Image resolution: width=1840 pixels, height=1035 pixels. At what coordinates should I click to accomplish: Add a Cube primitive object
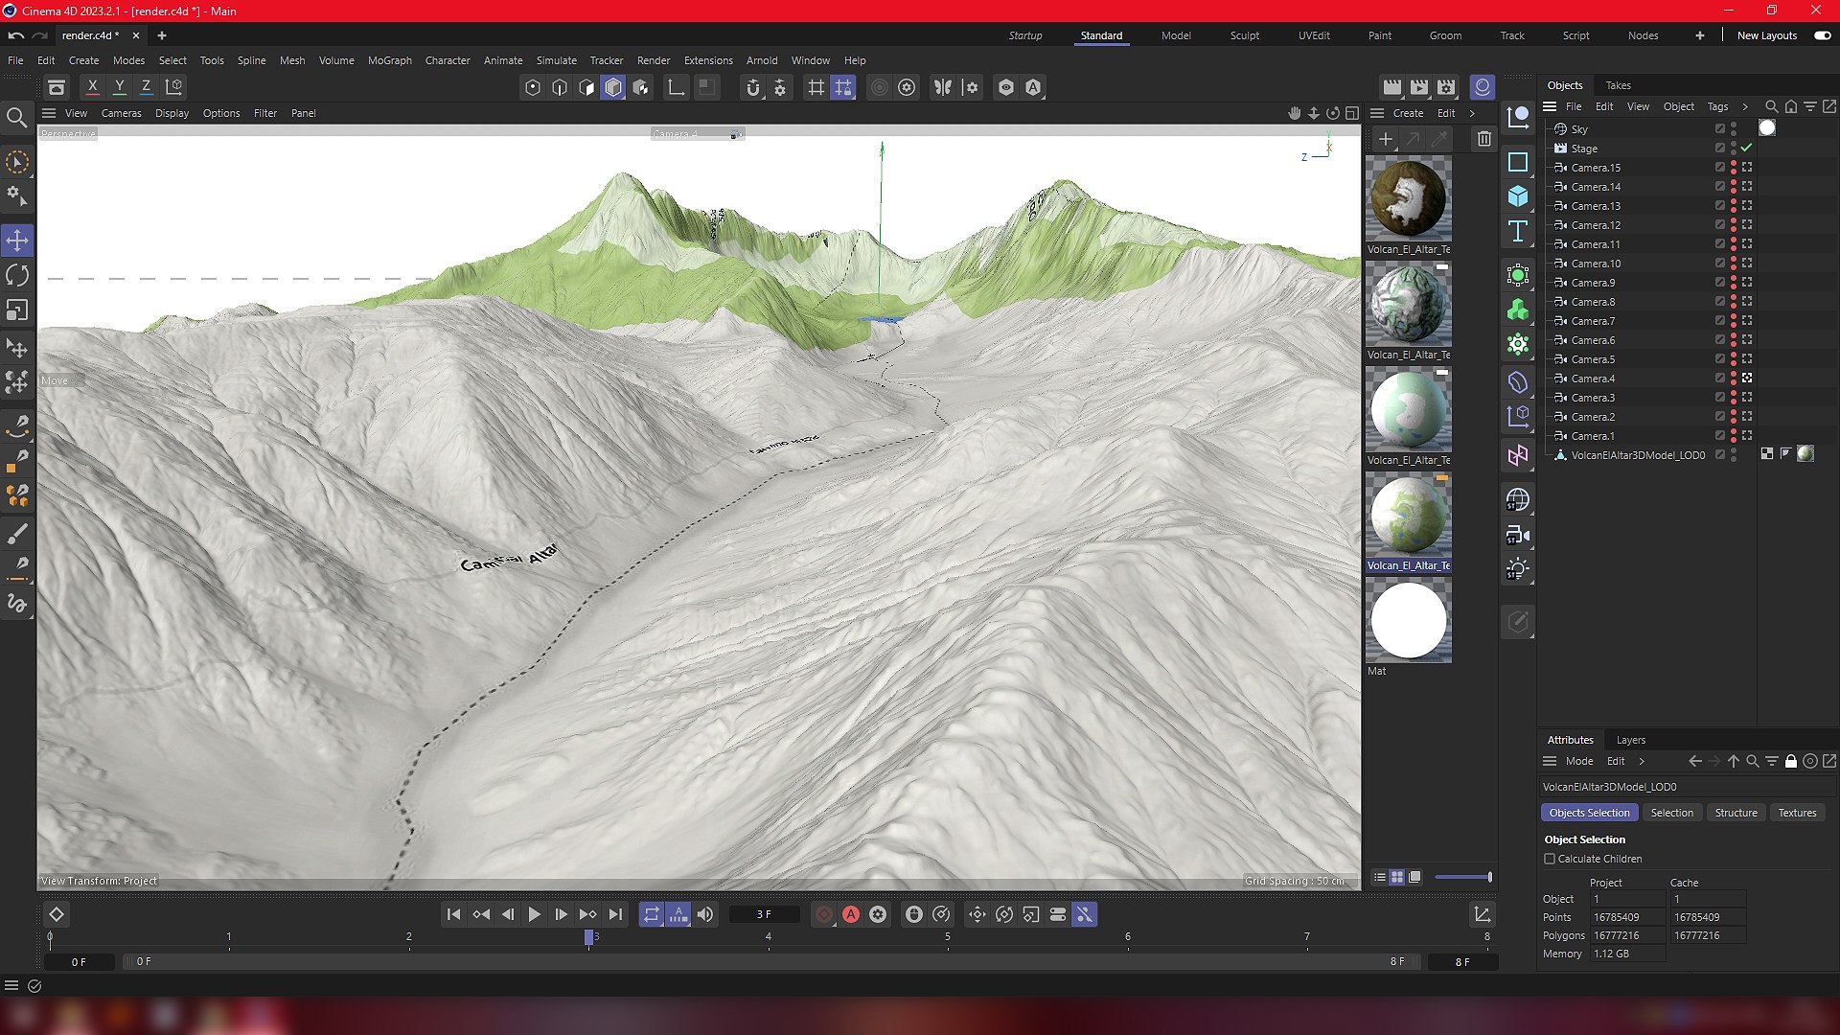point(1518,196)
